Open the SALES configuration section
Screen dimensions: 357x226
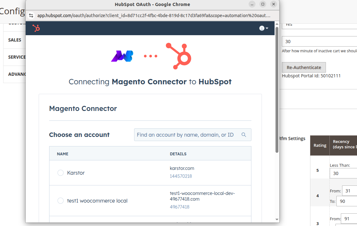click(x=15, y=40)
